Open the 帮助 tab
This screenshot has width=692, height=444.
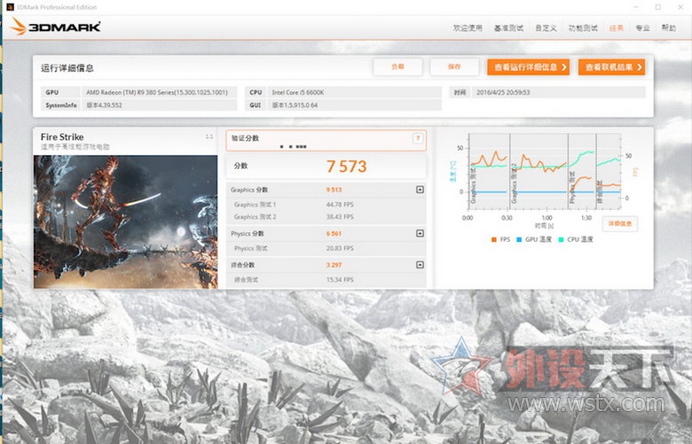pos(669,27)
